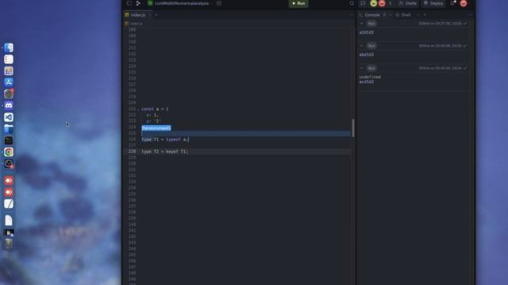
Task: Click the console output text undefined
Action: coord(370,77)
